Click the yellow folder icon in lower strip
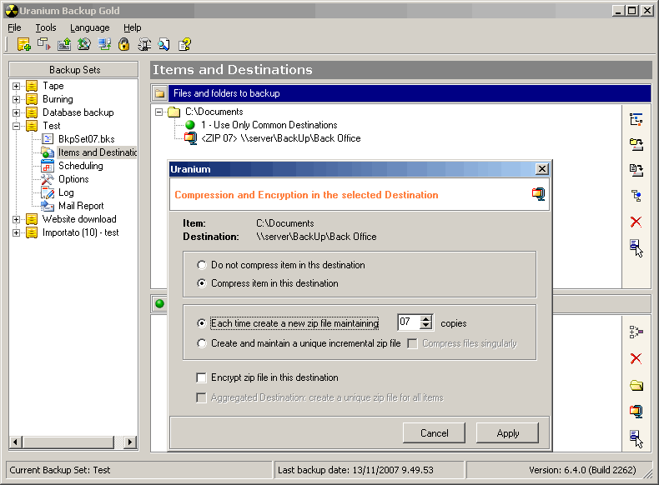 (x=636, y=385)
